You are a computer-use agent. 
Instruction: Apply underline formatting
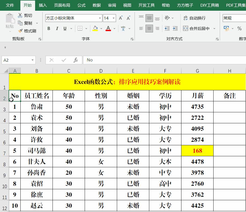pos(64,28)
